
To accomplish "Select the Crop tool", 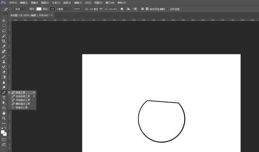I will [4, 41].
